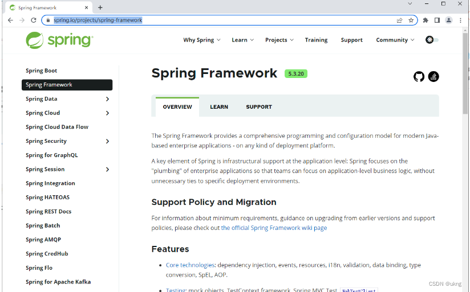Open Spring AMQP project

43,239
